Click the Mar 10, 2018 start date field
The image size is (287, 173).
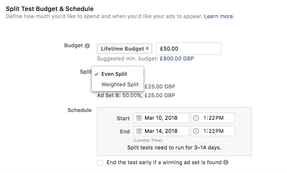tap(161, 118)
